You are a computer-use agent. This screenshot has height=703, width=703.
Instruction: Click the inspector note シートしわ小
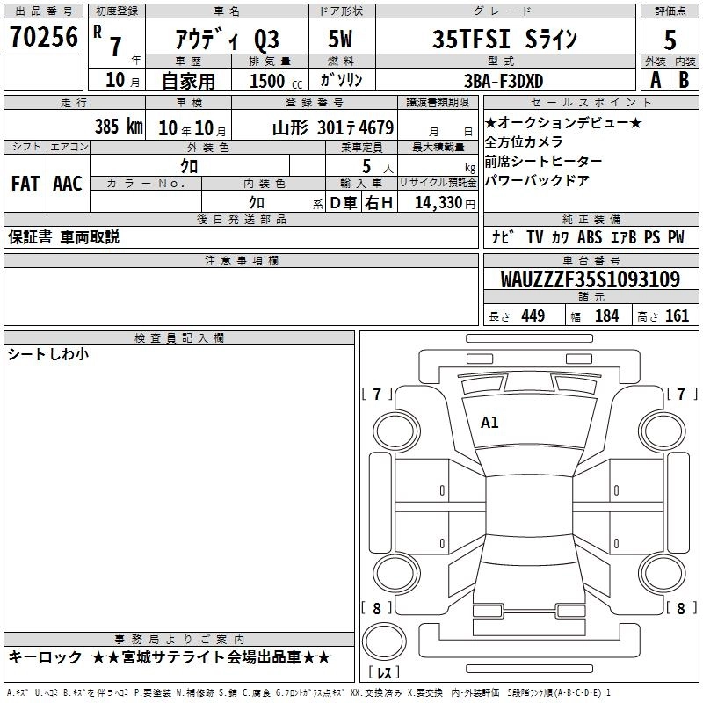tap(48, 354)
